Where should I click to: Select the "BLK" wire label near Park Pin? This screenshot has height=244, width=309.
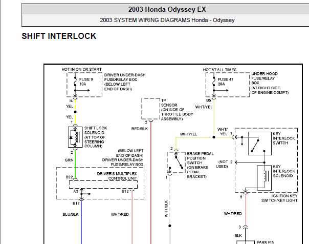tap(238, 236)
